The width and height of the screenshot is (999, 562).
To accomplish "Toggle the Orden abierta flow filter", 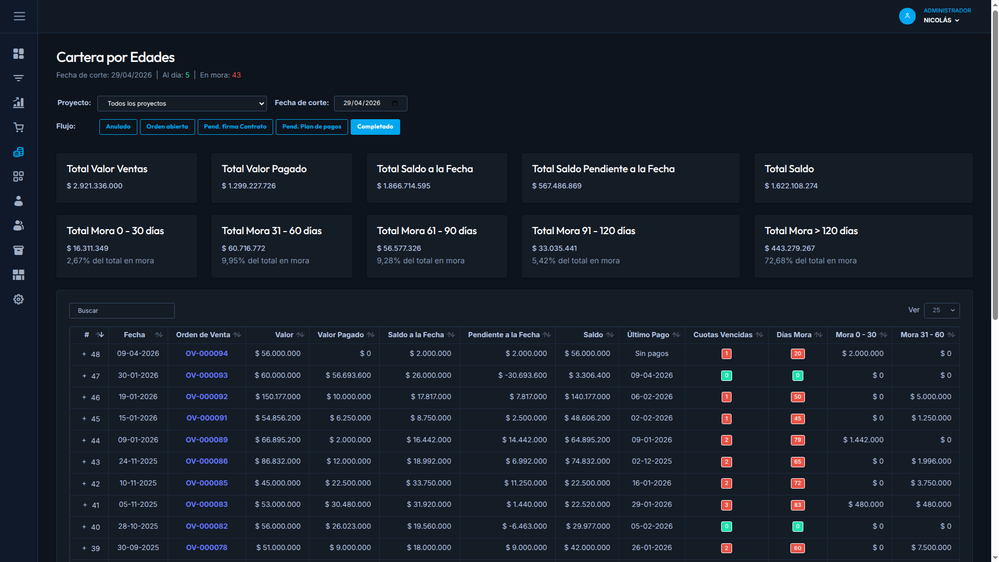I will point(167,127).
